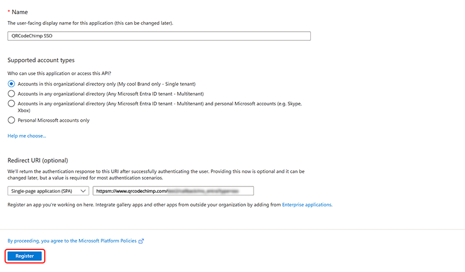Viewport: 465px width, 272px height.
Task: Click the external-link icon beside Platform Policies
Action: point(141,241)
